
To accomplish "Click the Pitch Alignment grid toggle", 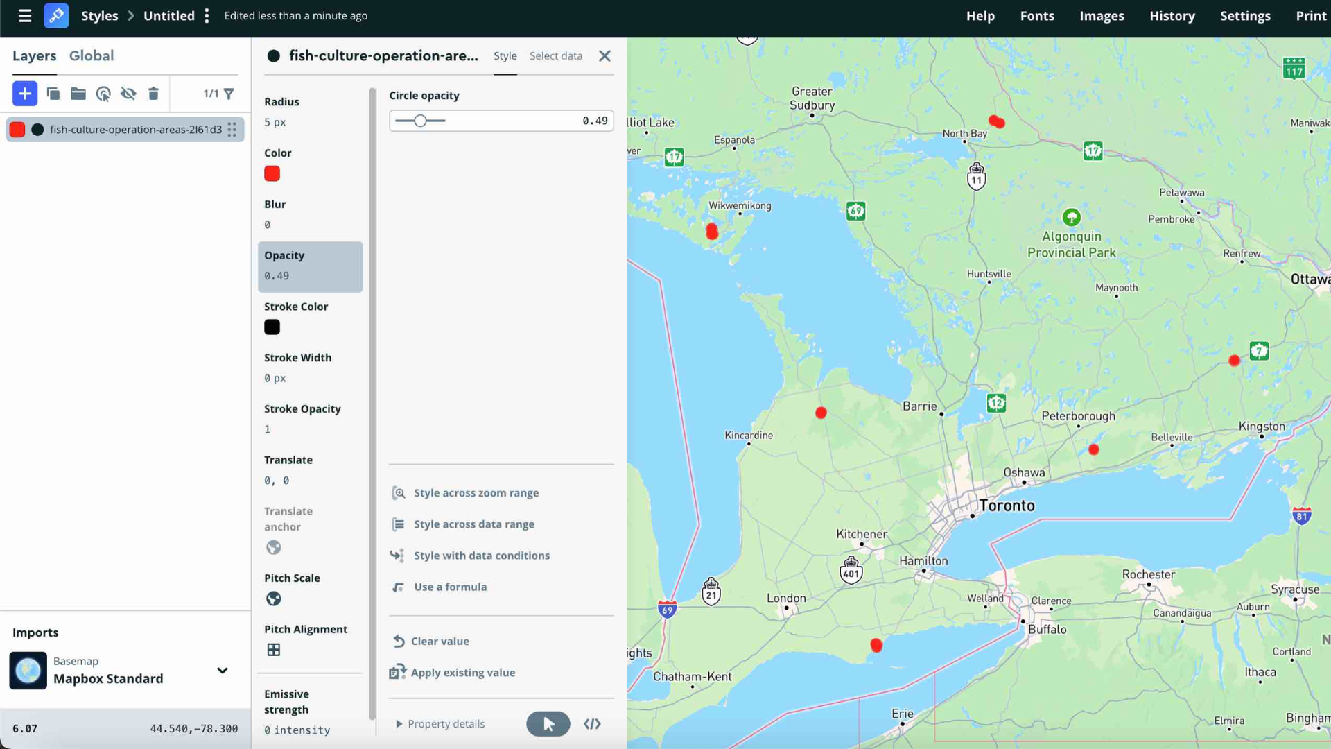I will pos(275,650).
